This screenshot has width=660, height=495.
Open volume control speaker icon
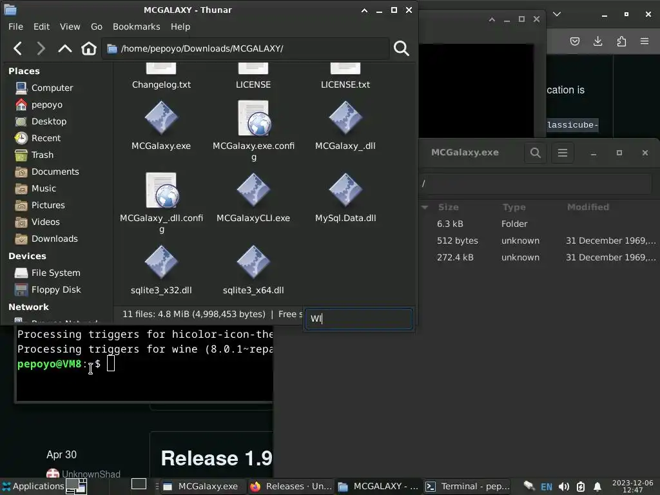(x=563, y=487)
